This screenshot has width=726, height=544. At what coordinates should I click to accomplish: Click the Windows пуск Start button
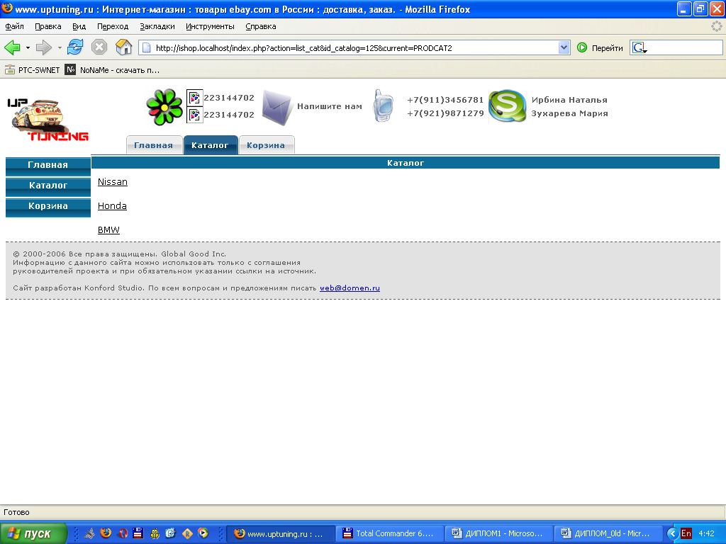point(33,533)
